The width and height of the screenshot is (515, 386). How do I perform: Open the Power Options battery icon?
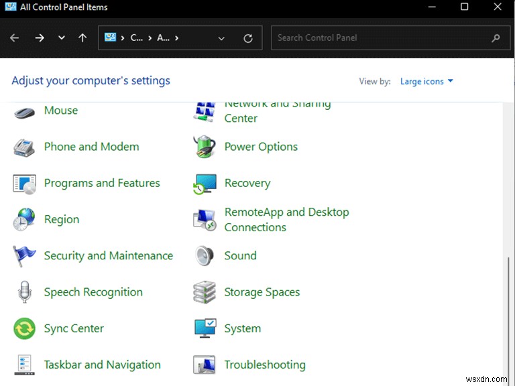[x=205, y=147]
